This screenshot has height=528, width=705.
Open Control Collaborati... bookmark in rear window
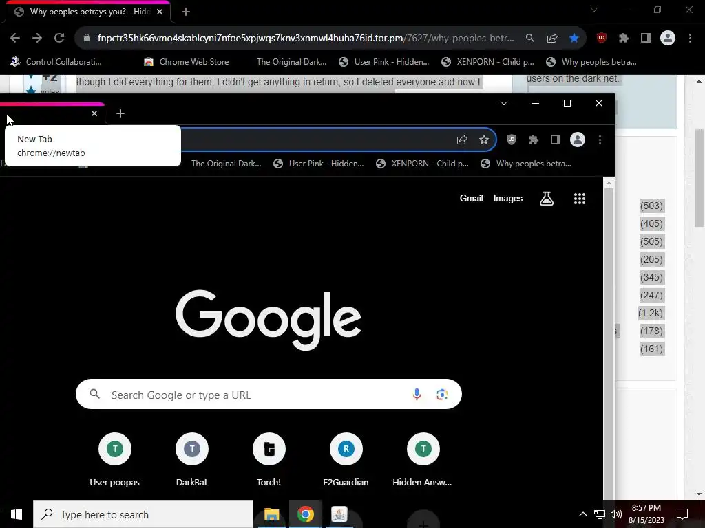tap(56, 62)
